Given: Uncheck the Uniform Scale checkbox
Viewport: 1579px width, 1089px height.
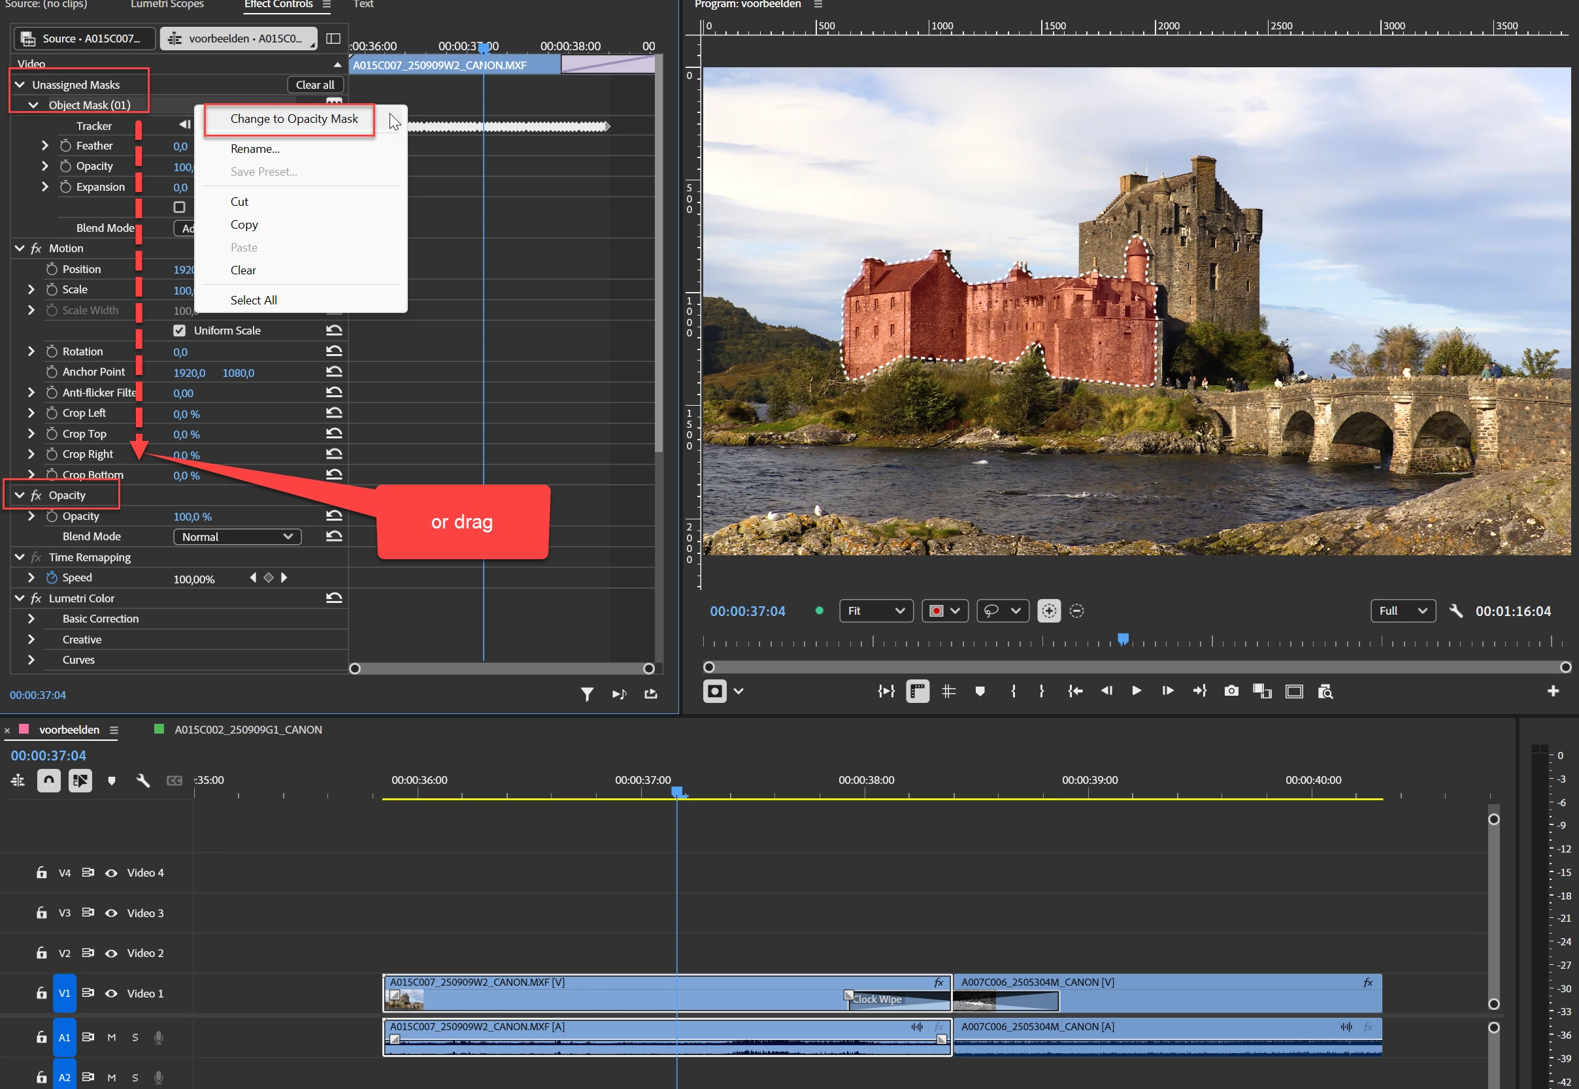Looking at the screenshot, I should tap(180, 331).
